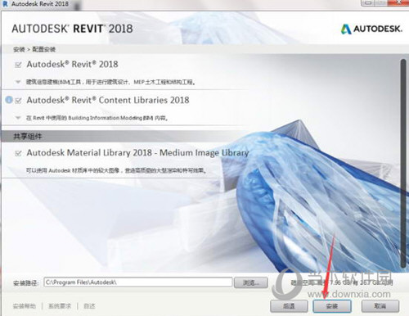Click the 共享组件 section header
The width and height of the screenshot is (409, 316).
click(x=28, y=136)
